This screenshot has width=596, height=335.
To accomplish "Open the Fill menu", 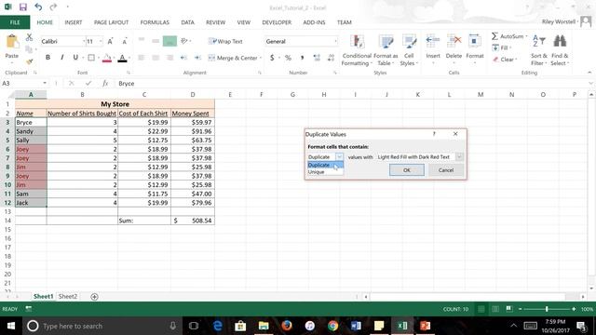I will pyautogui.click(x=502, y=47).
